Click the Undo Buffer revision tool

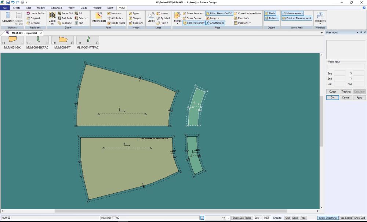click(35, 13)
